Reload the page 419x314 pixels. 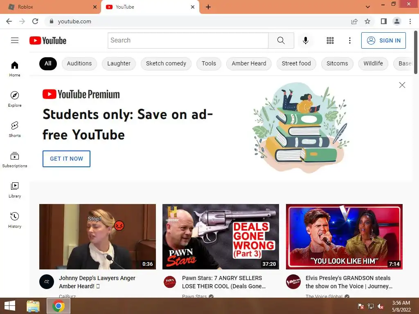(35, 21)
